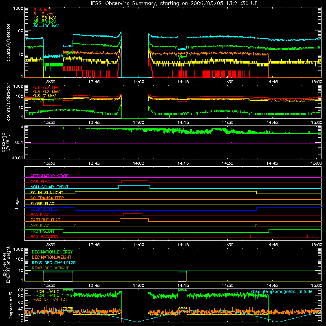Click the REAR_DEC_CHAN/128 legend label
Screen dimensions: 326x326
(54, 262)
